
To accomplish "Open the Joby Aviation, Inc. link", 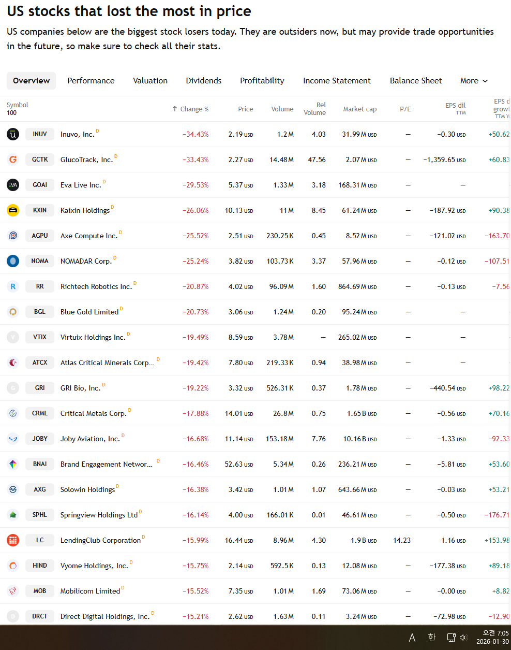I will point(90,439).
